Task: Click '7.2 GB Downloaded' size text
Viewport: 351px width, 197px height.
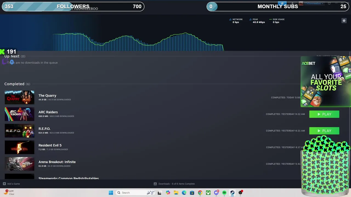Action: click(53, 149)
